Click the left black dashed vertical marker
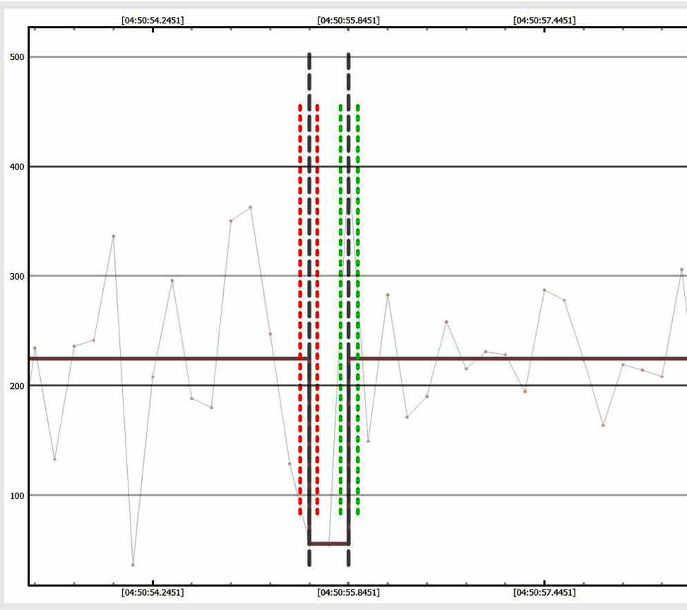 tap(309, 212)
